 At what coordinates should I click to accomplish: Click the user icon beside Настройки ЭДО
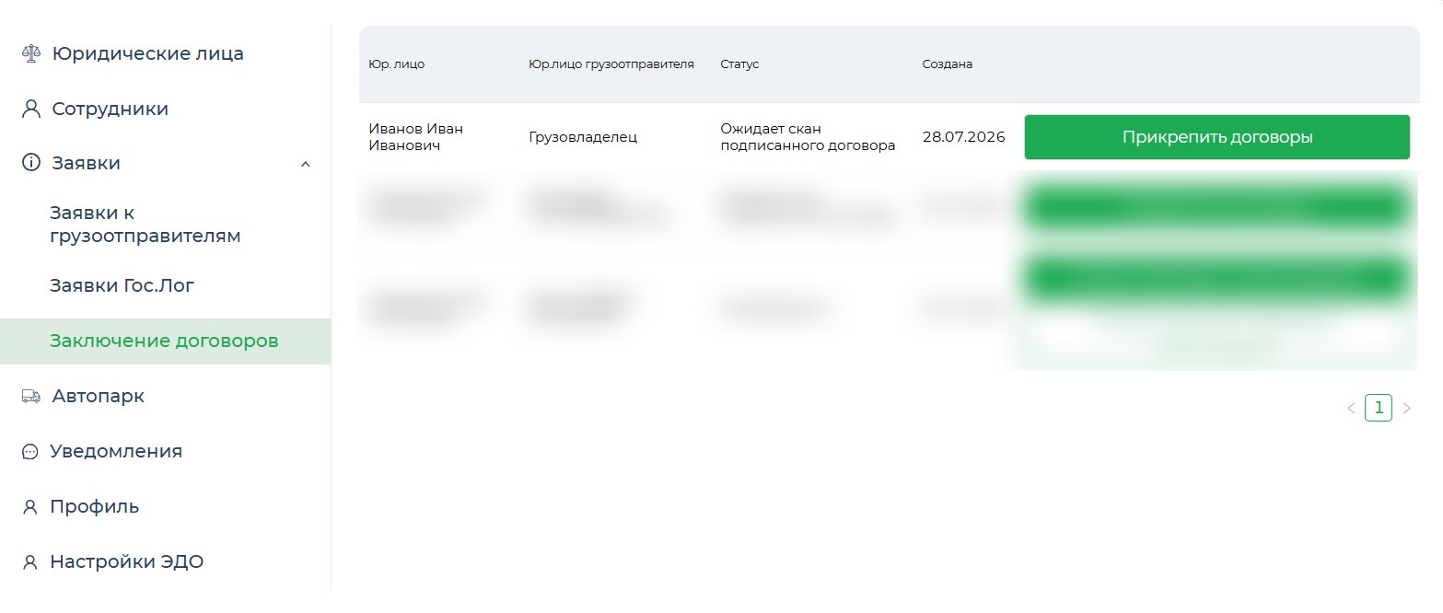pos(30,562)
